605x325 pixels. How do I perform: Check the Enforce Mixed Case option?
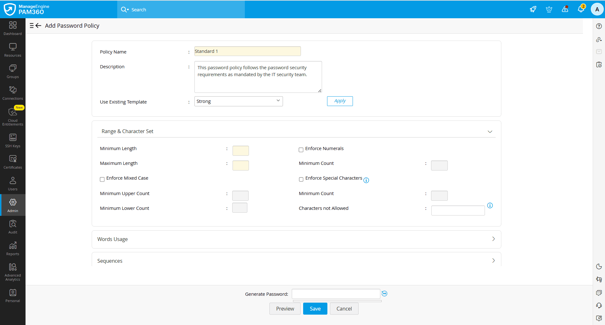click(x=102, y=179)
